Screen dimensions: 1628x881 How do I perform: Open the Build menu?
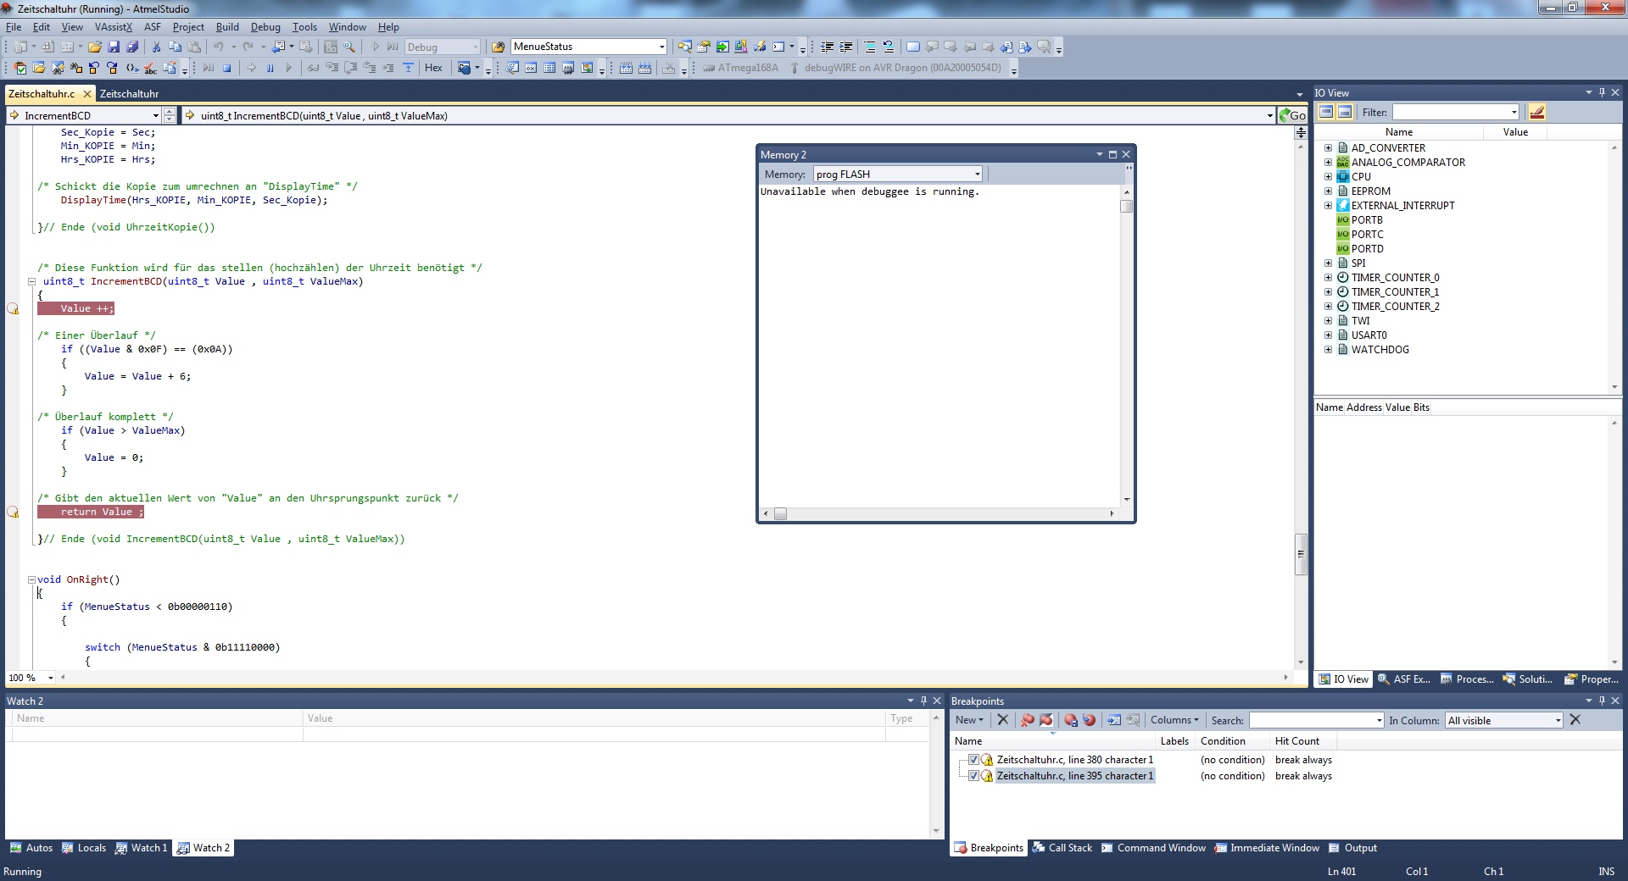coord(227,27)
